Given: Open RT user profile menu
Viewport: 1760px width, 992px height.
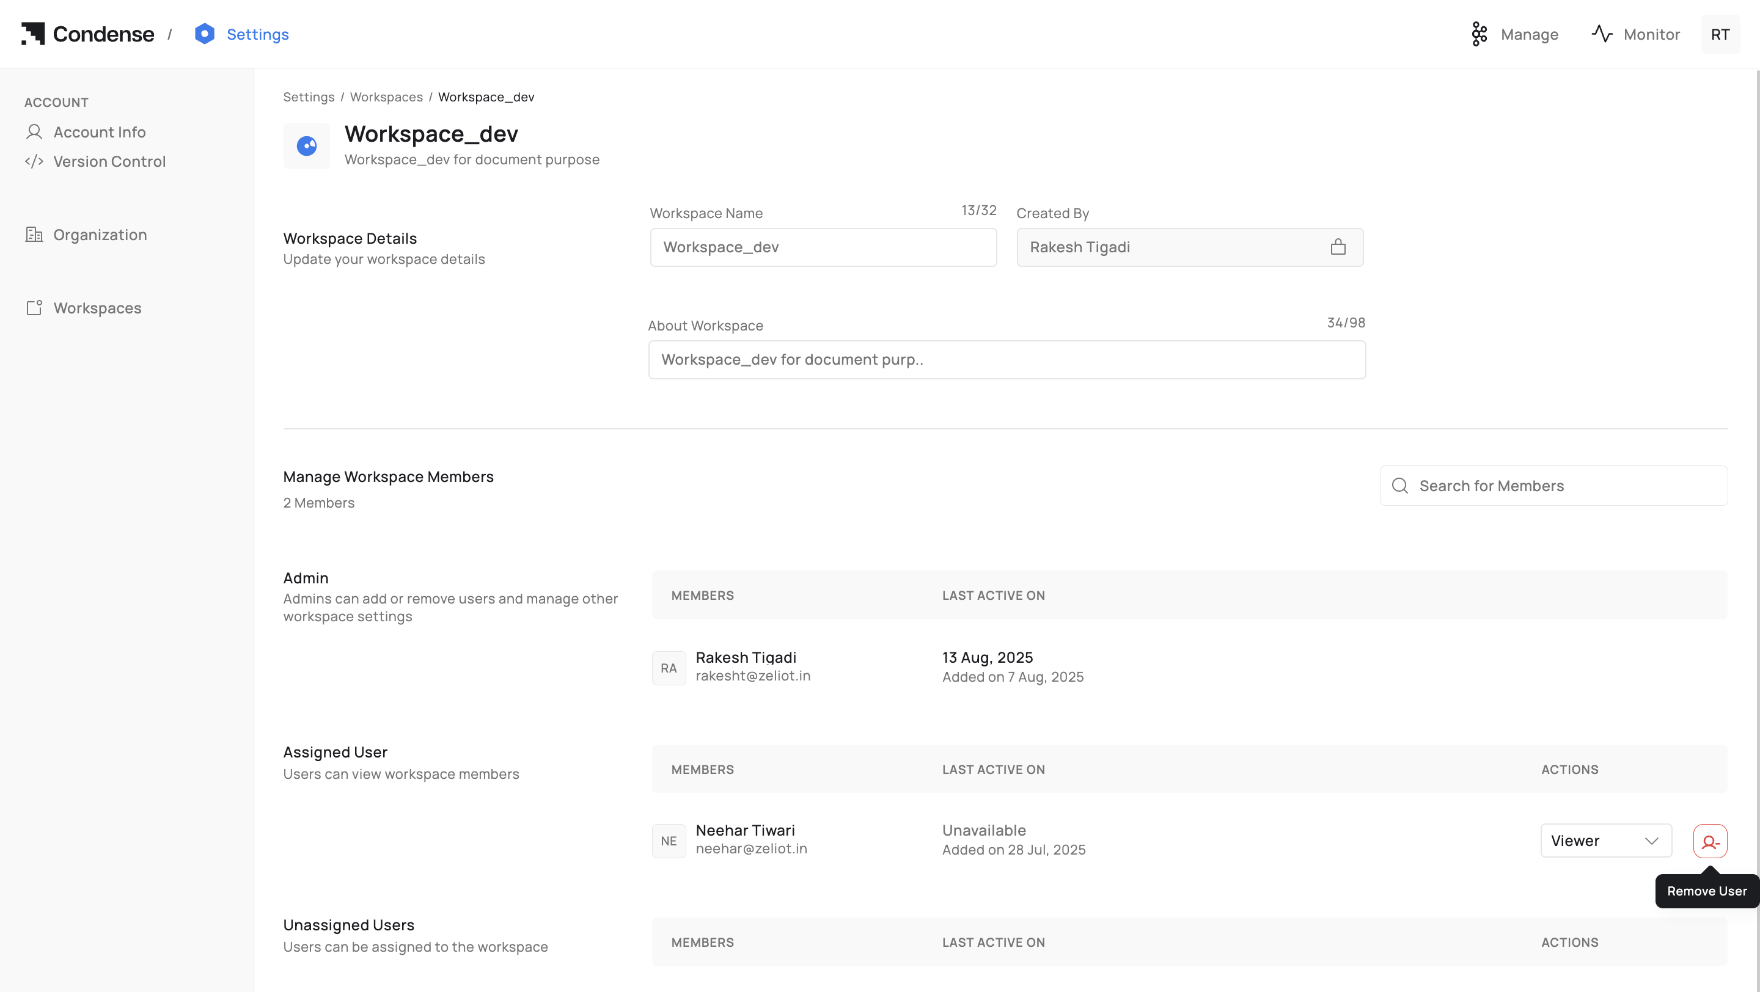Looking at the screenshot, I should pos(1720,34).
